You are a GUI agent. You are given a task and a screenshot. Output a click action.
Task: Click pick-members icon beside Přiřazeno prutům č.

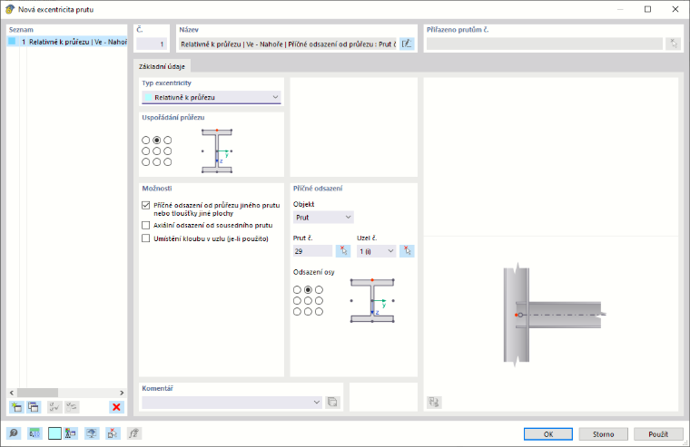pos(673,44)
